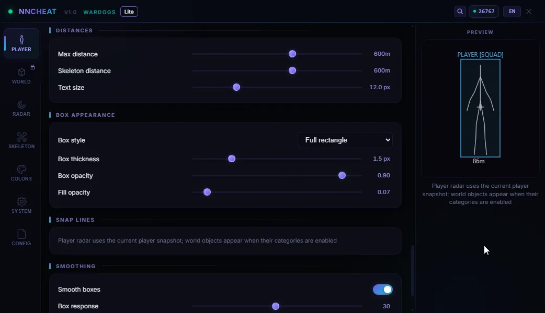Open the Config file section
This screenshot has height=313, width=545.
[x=21, y=237]
